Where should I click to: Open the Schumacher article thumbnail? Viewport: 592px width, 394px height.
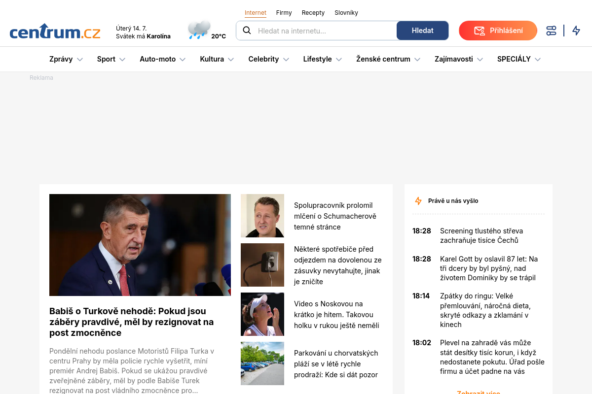click(262, 216)
